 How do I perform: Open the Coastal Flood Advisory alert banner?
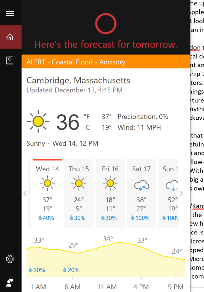tap(106, 62)
